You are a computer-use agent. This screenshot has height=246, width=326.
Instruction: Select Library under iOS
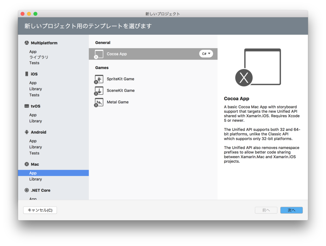point(36,89)
